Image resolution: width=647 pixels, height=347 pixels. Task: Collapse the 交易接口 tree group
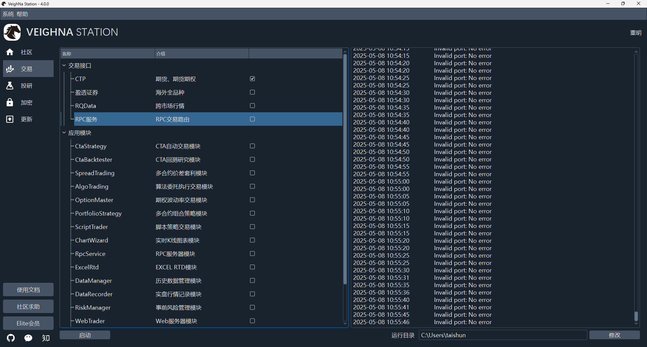click(x=64, y=66)
